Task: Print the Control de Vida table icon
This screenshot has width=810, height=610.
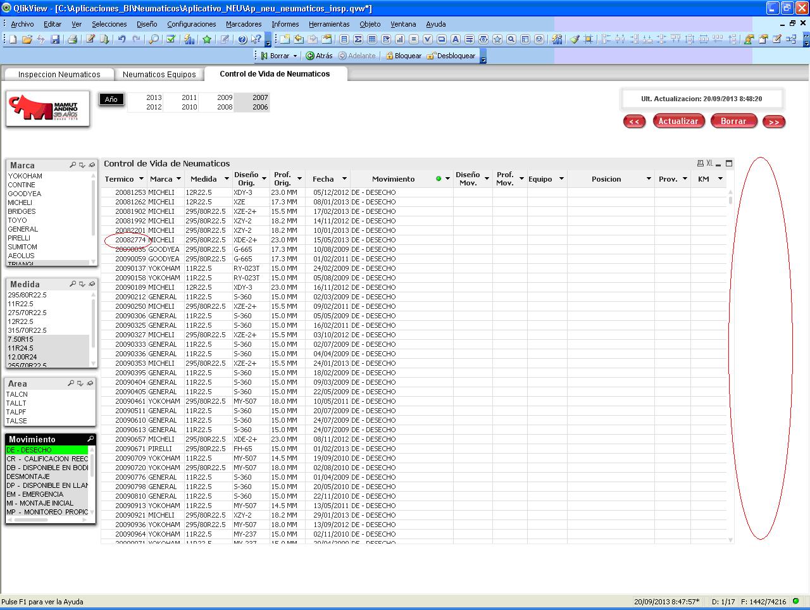Action: pos(701,163)
